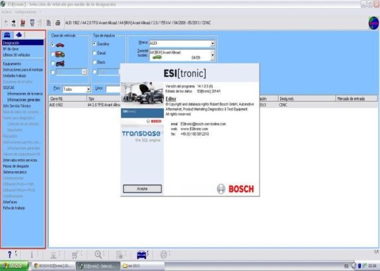Open the Serie del modelo dropdown
This screenshot has height=271, width=380.
(x=213, y=55)
